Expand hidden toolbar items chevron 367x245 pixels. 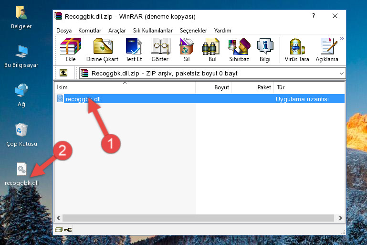[x=342, y=38]
